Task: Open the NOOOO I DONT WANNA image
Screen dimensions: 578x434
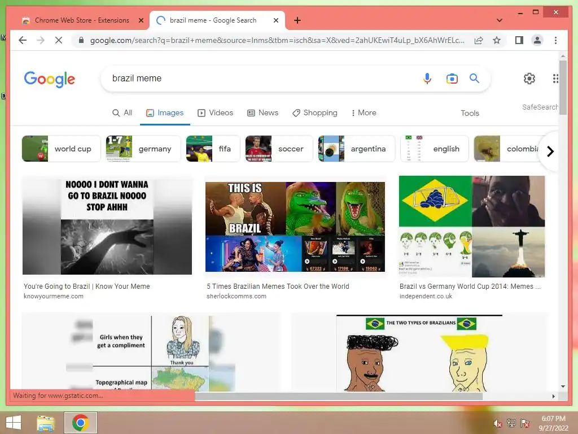Action: [107, 225]
